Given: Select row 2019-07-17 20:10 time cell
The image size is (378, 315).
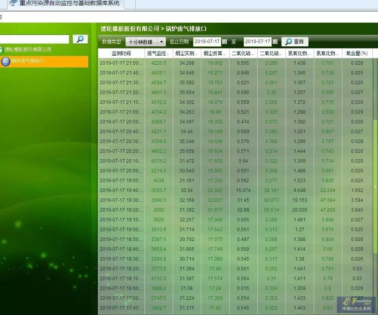Looking at the screenshot, I should 121,161.
